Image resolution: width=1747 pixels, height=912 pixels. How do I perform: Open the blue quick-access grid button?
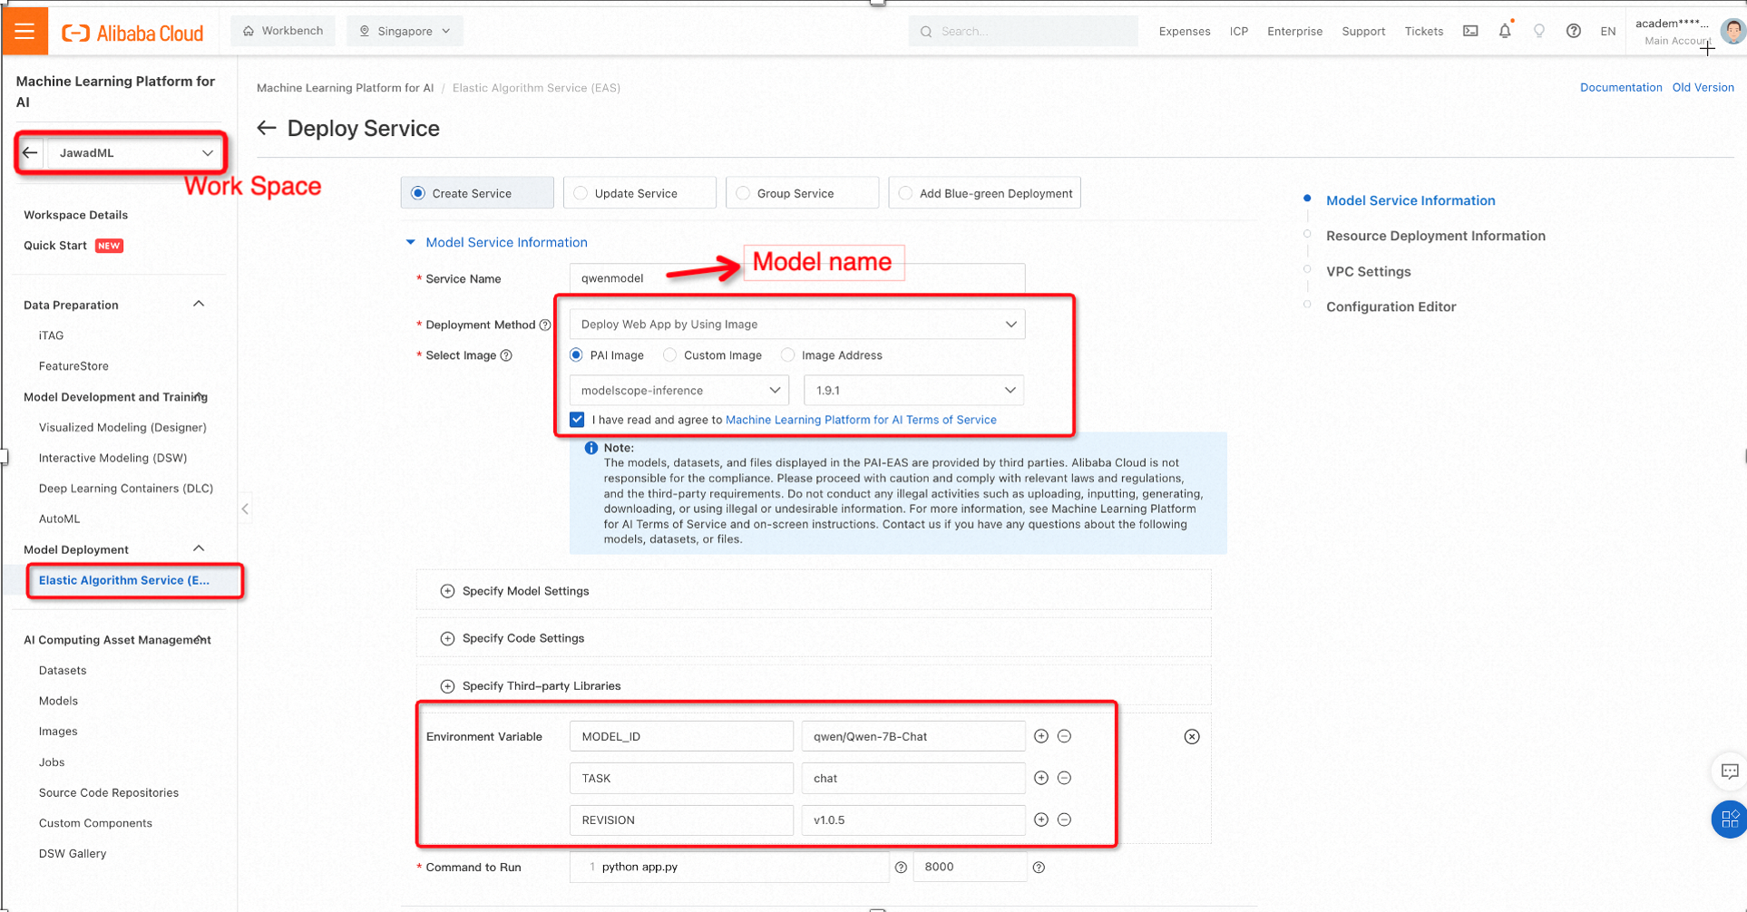(x=1730, y=820)
